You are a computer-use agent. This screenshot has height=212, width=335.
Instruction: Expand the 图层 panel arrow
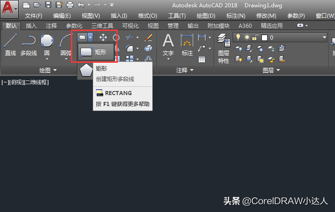coord(278,70)
